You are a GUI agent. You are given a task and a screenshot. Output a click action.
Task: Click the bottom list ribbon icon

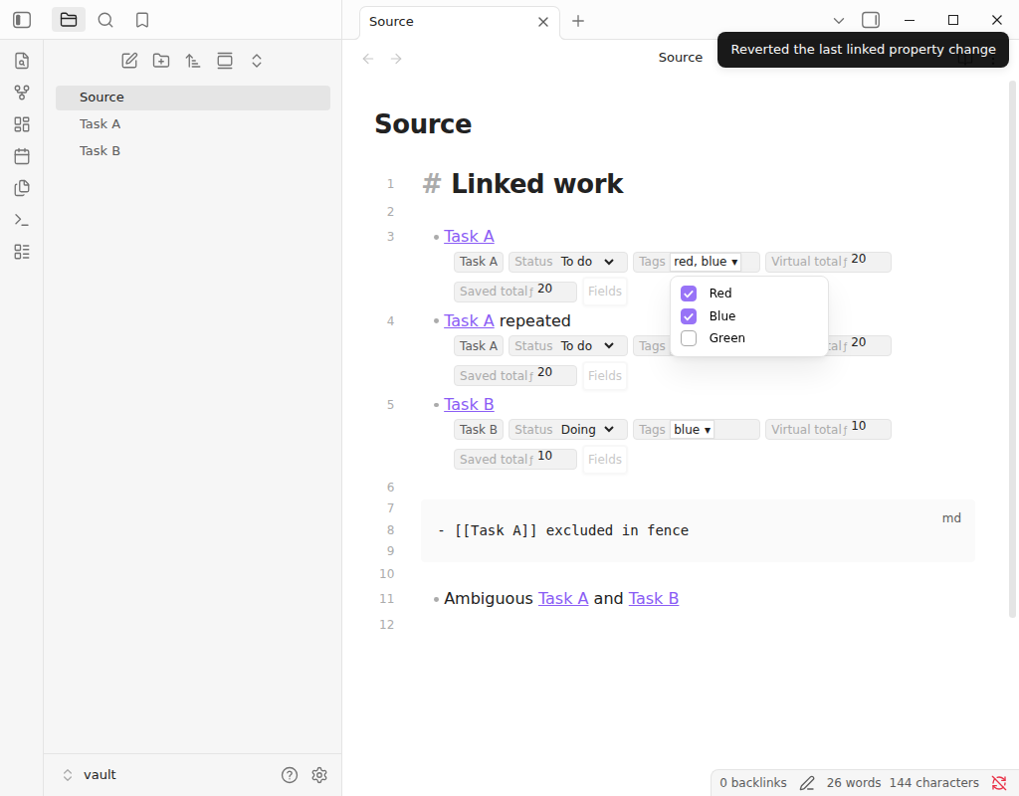point(22,252)
